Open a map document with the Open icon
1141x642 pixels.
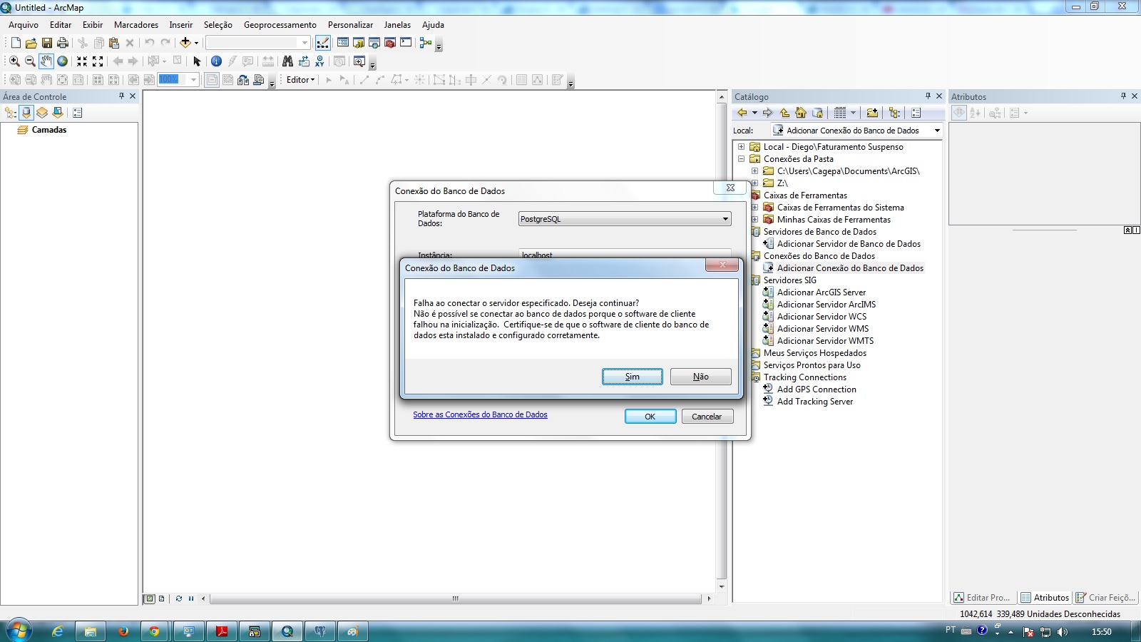(31, 43)
